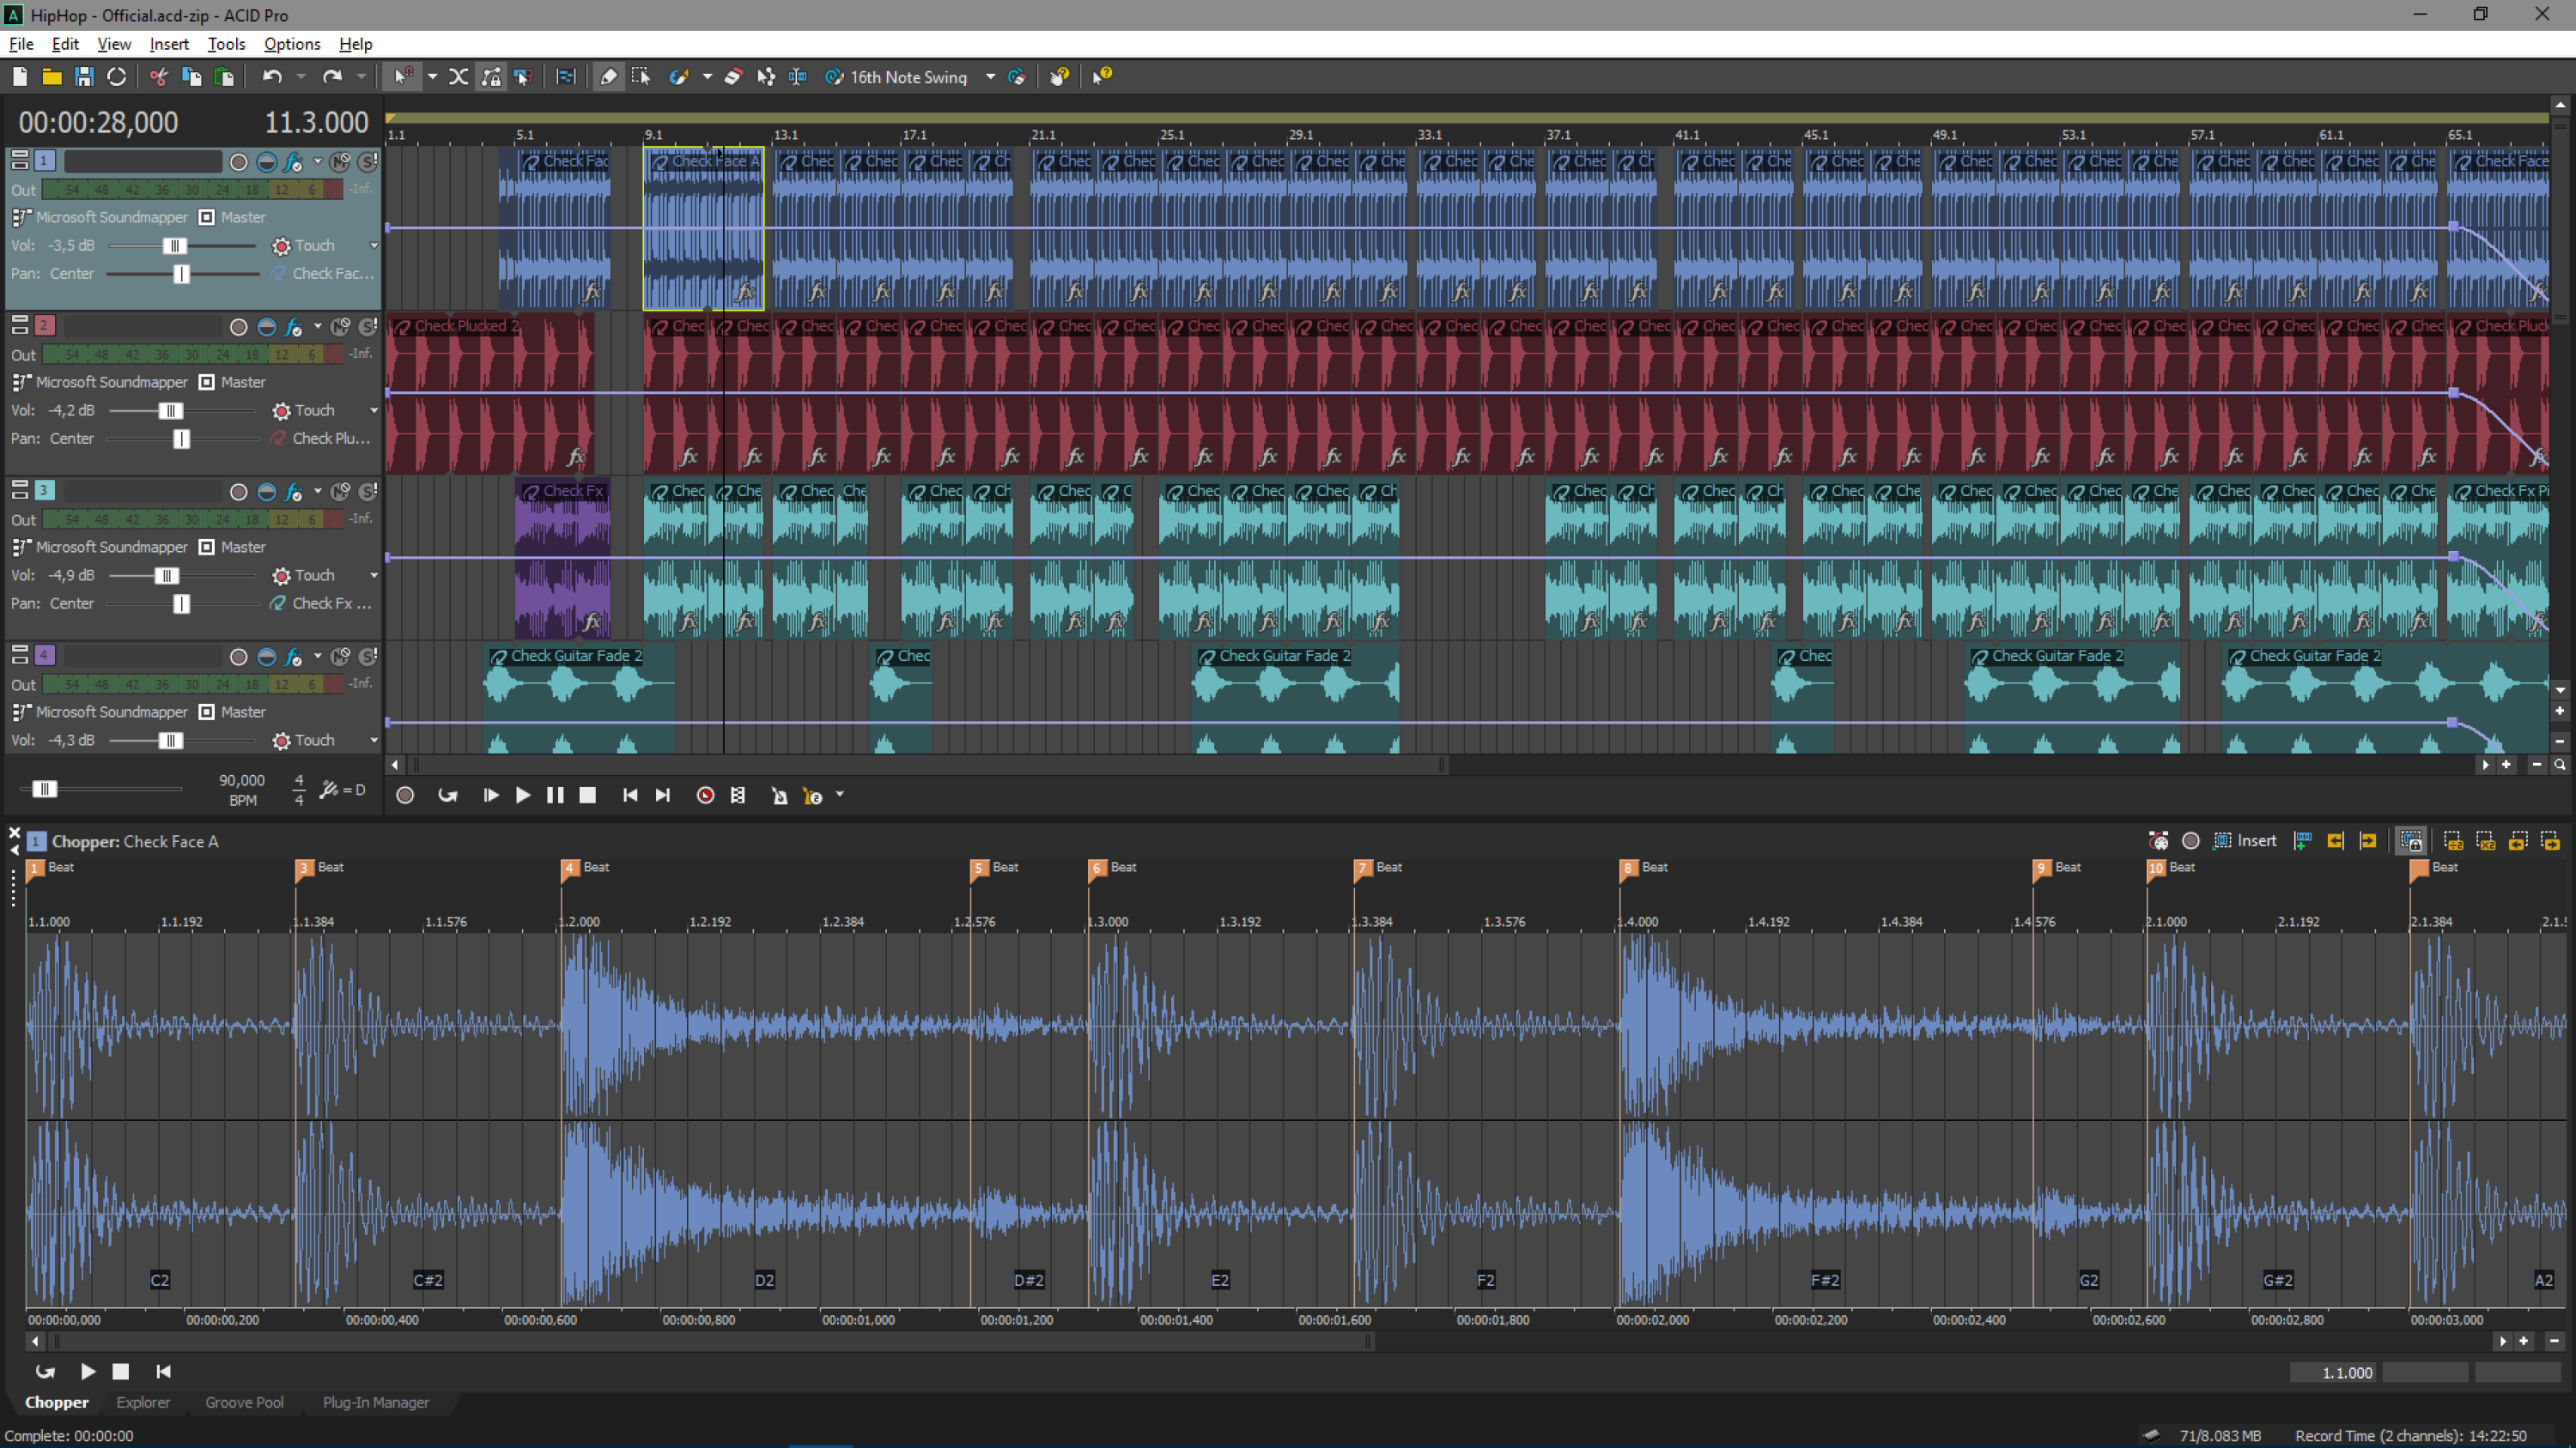The height and width of the screenshot is (1448, 2576).
Task: Open the What's This help icon
Action: [x=1101, y=77]
